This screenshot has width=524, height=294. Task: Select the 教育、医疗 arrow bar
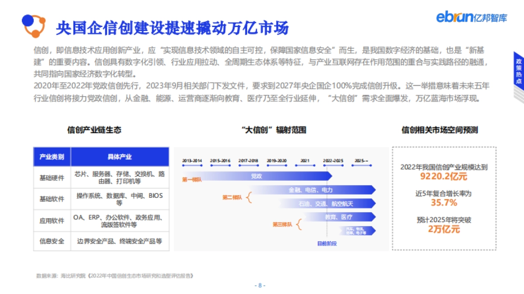point(340,217)
